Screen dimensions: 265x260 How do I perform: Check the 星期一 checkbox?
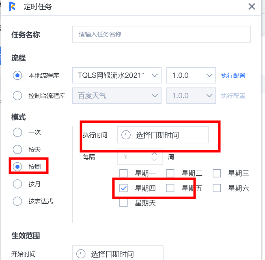click(x=123, y=173)
